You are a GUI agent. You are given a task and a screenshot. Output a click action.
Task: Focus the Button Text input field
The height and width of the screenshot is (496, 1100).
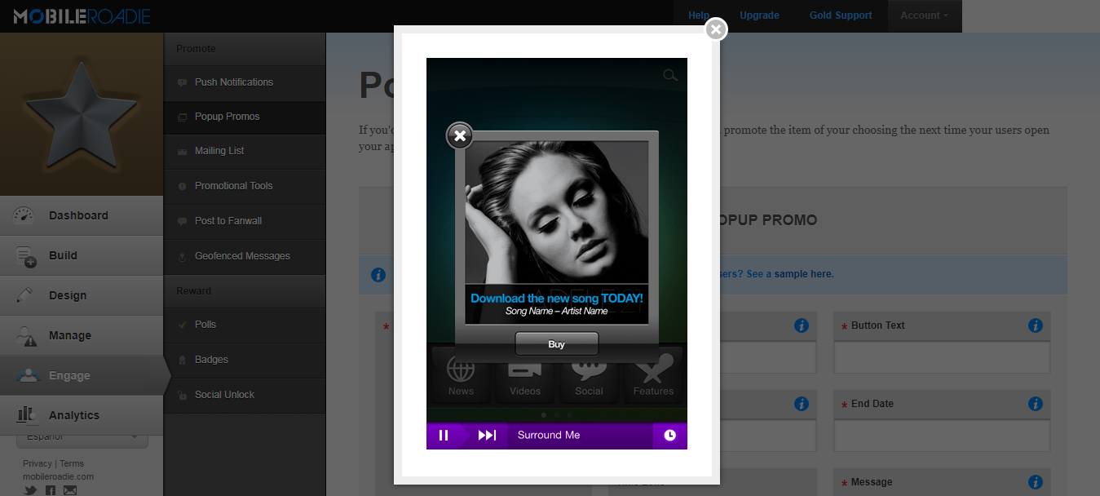[942, 357]
